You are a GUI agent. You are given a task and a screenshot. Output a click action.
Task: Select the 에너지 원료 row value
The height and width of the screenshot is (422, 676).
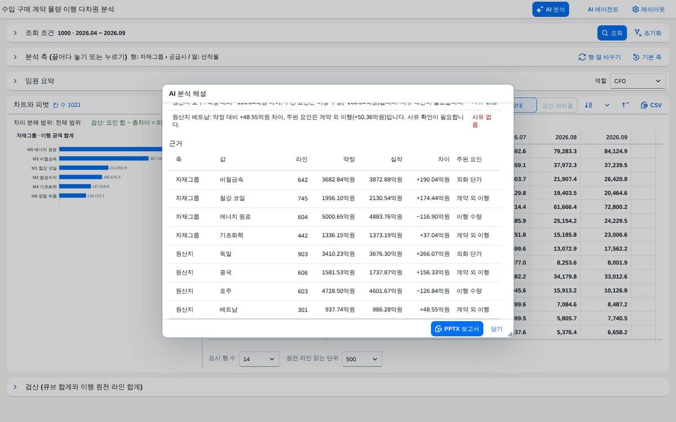point(235,217)
